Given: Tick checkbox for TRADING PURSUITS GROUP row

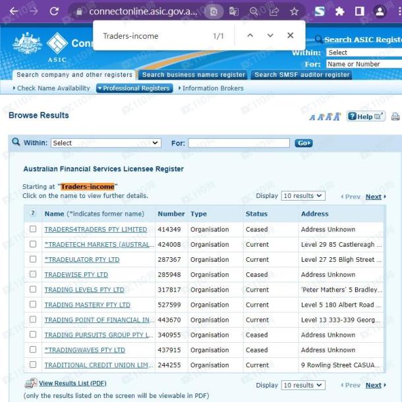Looking at the screenshot, I should coord(33,335).
